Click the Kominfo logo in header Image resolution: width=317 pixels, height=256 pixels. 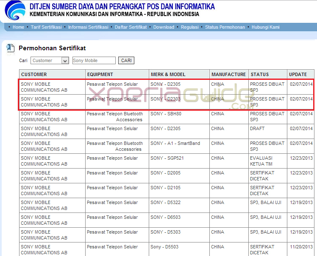pos(15,11)
